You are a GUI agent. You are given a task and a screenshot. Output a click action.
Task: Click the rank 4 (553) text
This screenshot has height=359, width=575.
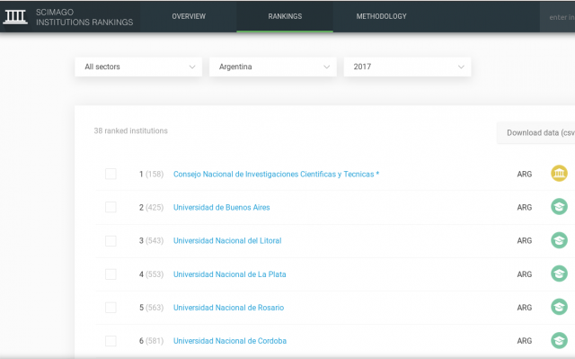(x=151, y=274)
